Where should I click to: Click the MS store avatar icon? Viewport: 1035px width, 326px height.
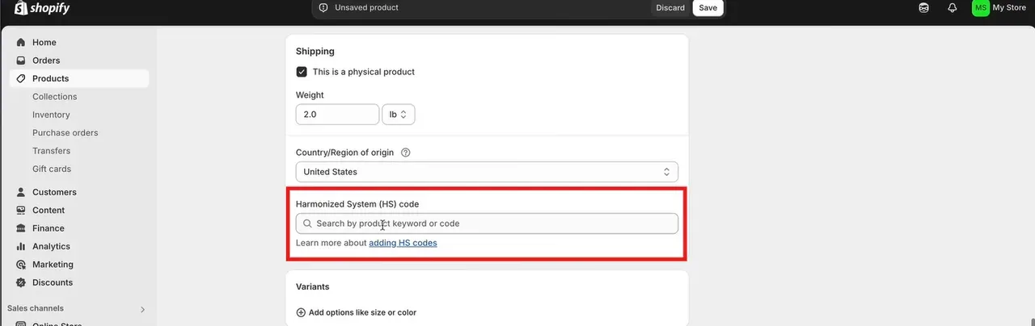tap(980, 8)
